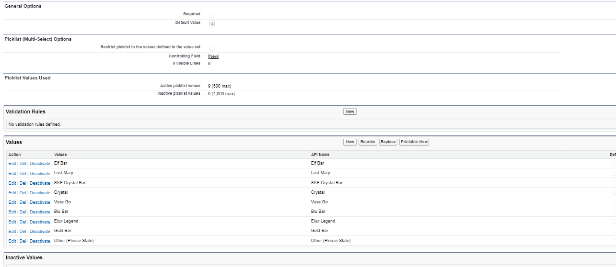
Task: Edit the Vuse Go value
Action: click(12, 202)
